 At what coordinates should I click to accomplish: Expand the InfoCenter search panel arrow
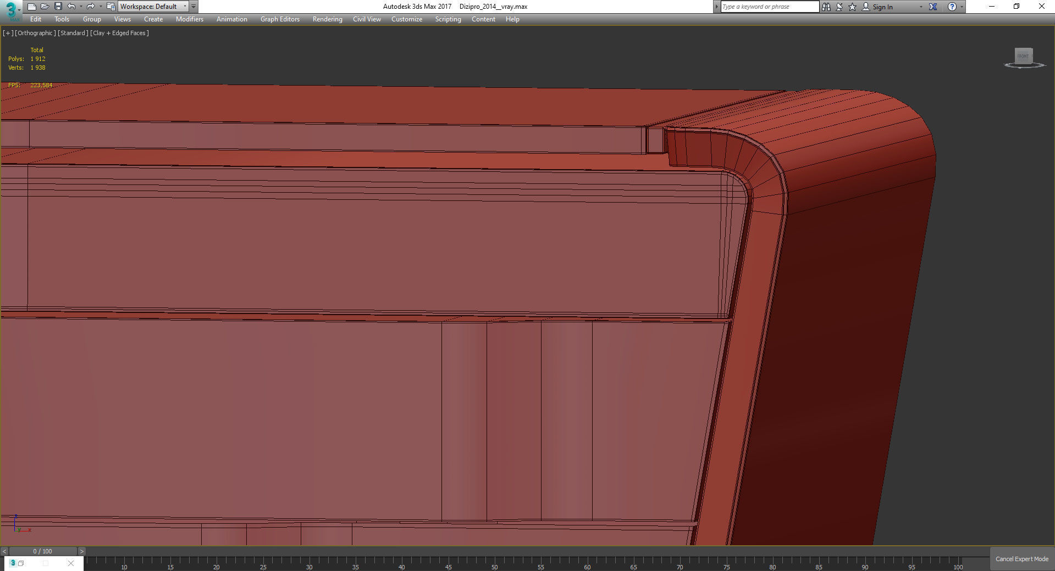click(716, 7)
